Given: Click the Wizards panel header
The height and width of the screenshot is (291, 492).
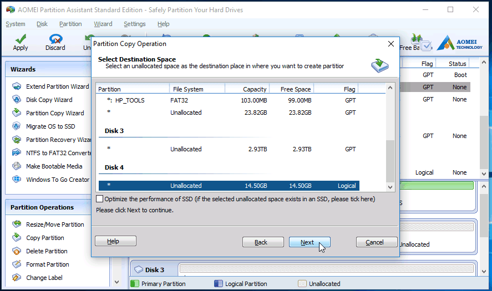Looking at the screenshot, I should [x=48, y=69].
